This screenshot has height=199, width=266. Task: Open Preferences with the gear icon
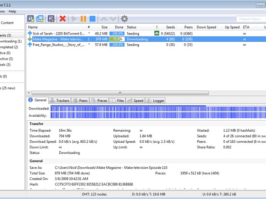124,19
